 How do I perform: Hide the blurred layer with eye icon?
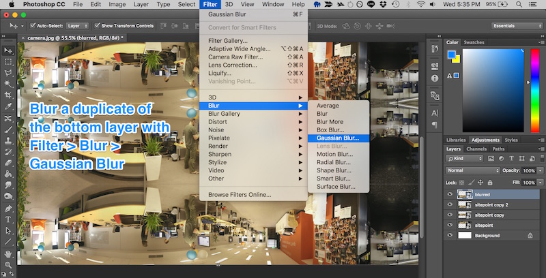click(450, 194)
